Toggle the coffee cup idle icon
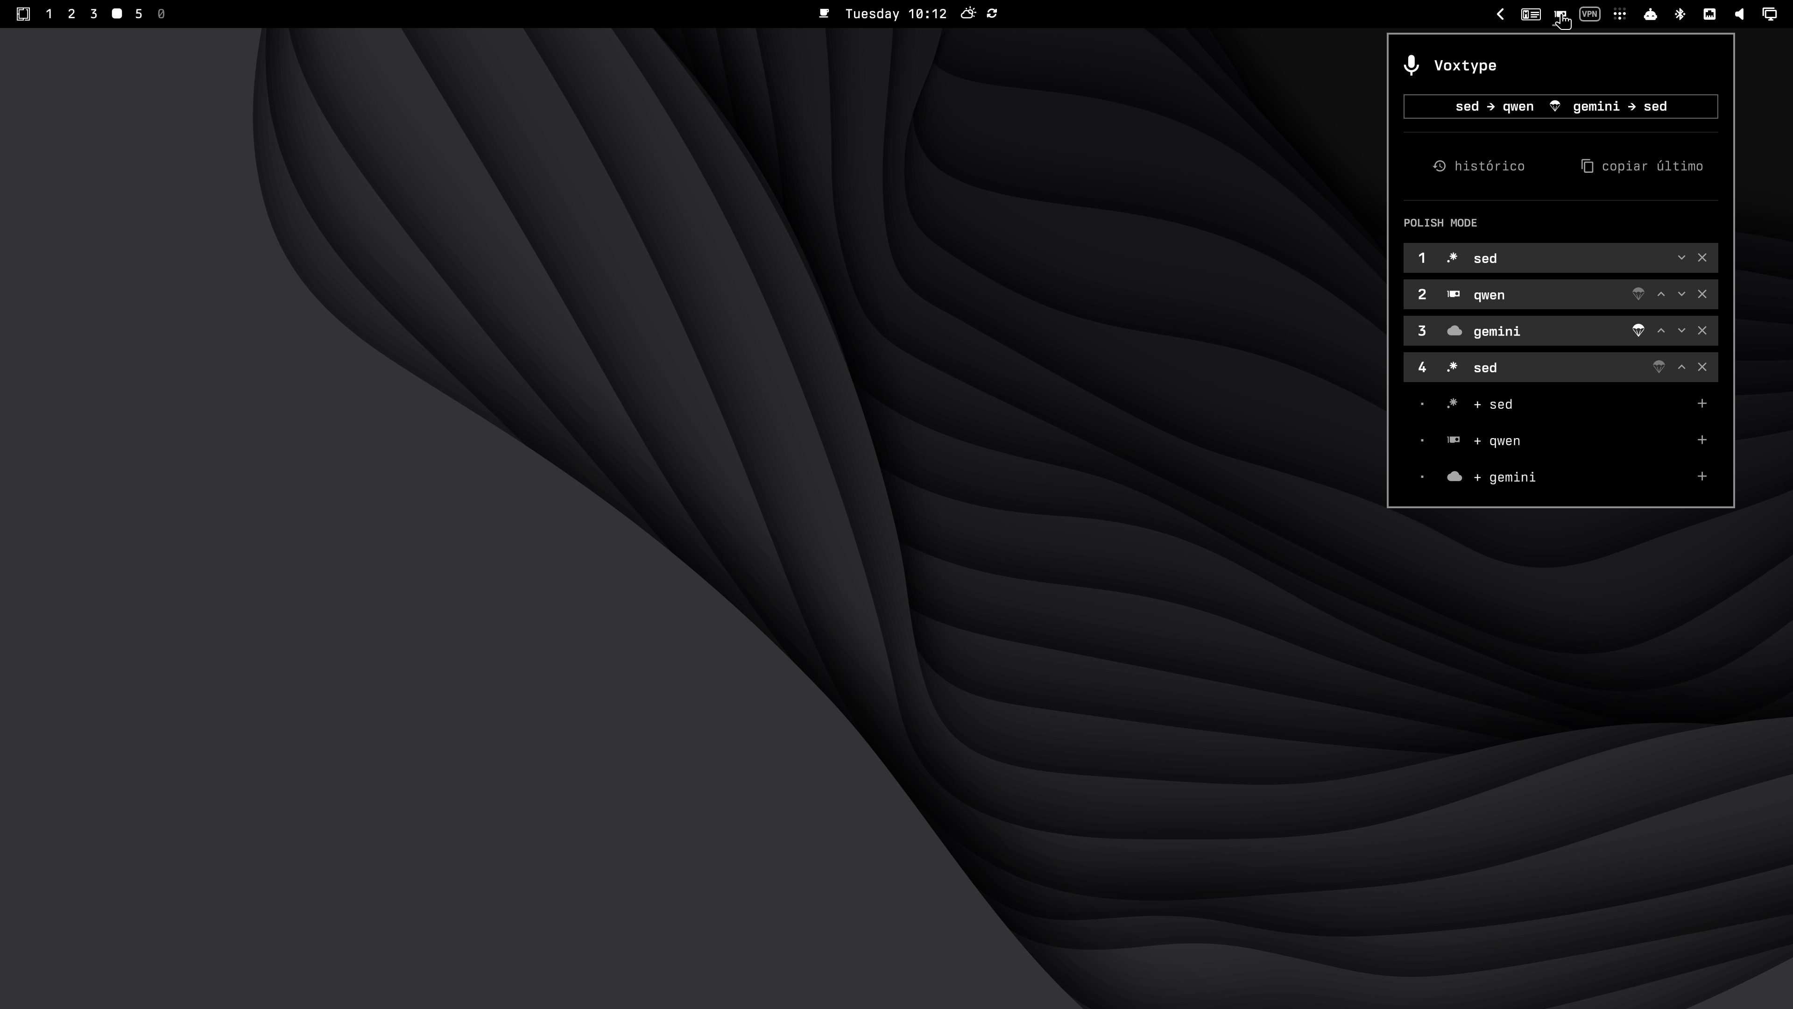 824,14
